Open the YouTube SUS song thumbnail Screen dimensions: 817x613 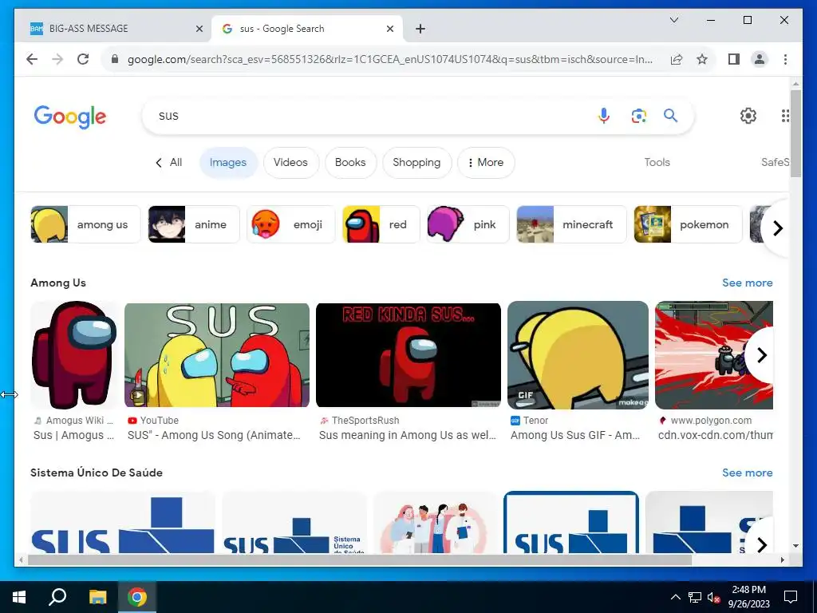pyautogui.click(x=217, y=355)
